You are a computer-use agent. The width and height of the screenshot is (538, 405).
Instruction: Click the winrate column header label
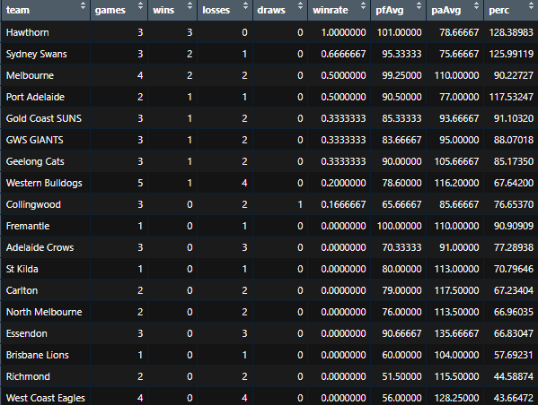pyautogui.click(x=331, y=10)
